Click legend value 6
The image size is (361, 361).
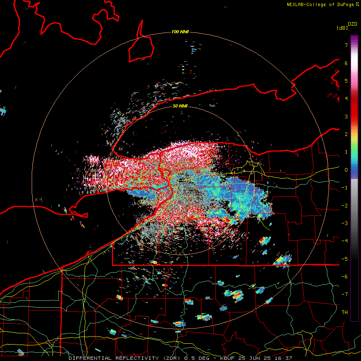point(346,63)
